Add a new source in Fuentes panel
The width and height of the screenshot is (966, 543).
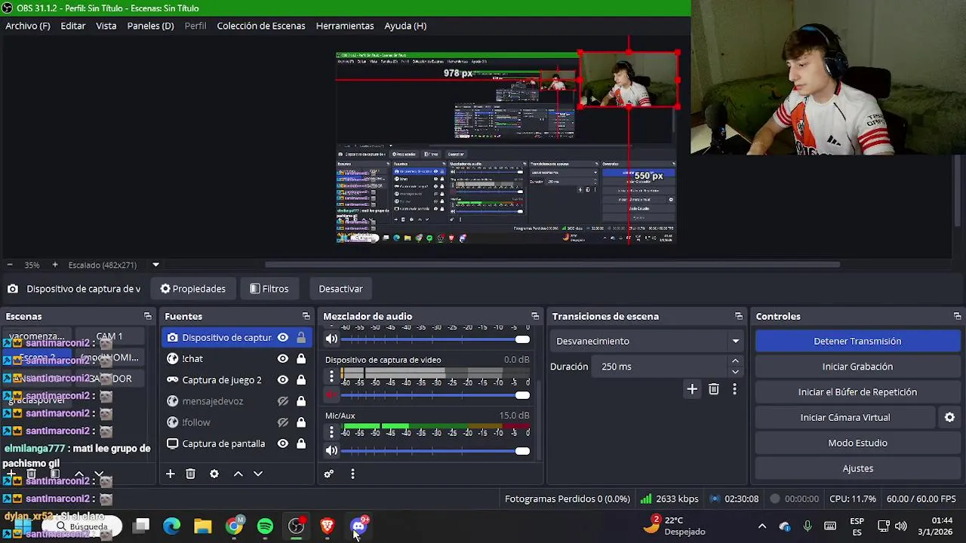tap(170, 474)
